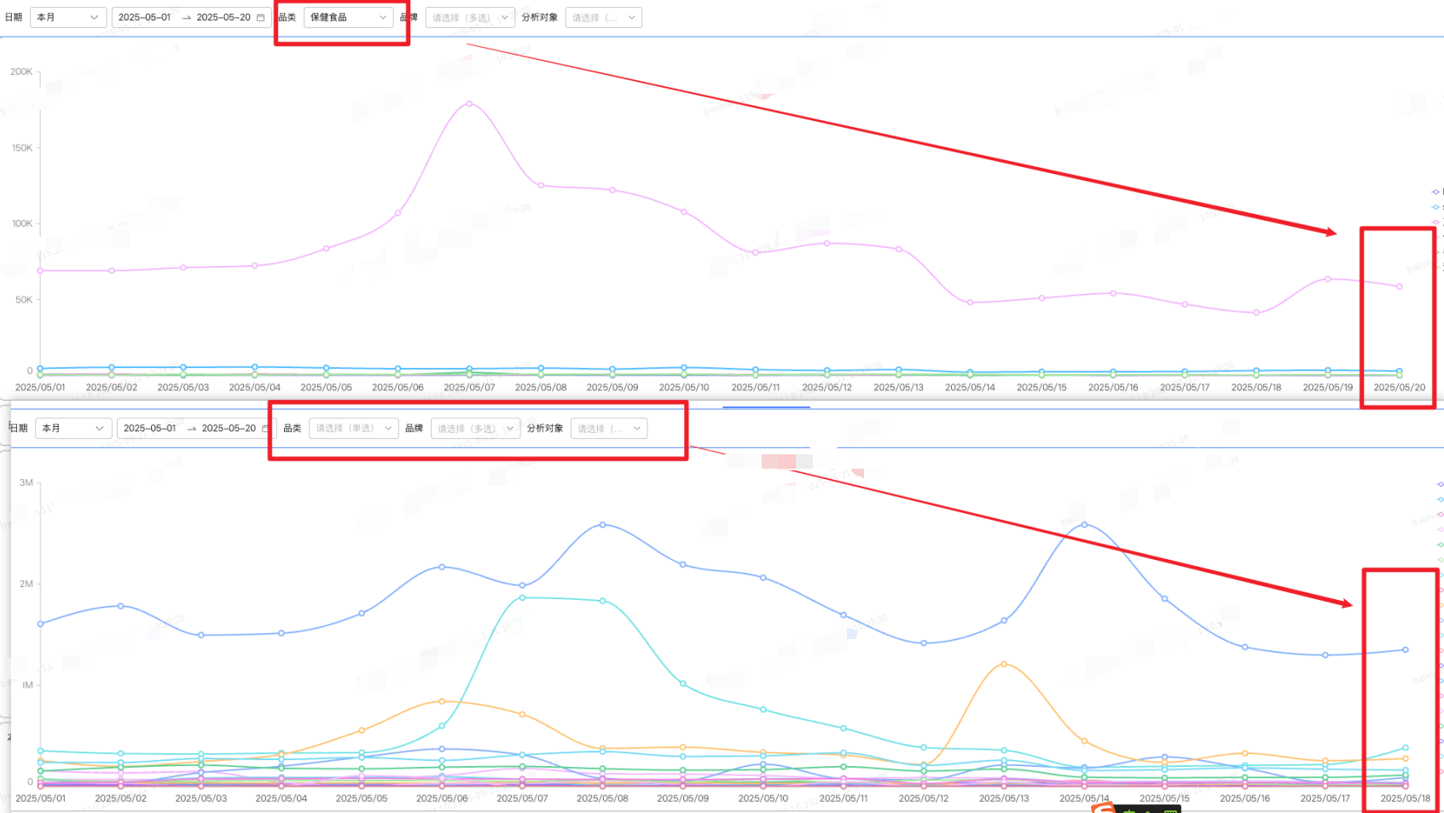Open top 品牌 multi-select dropdown
The width and height of the screenshot is (1444, 813).
pos(470,18)
